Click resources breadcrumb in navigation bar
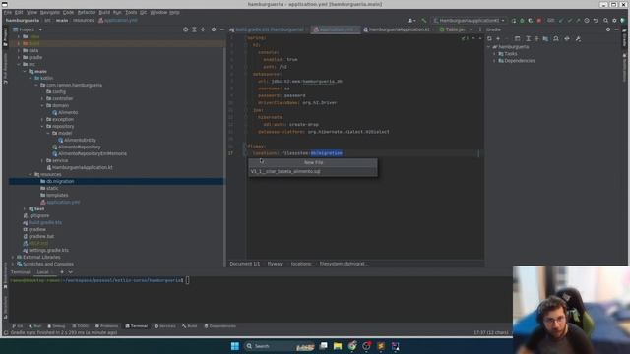630x354 pixels. click(x=83, y=20)
